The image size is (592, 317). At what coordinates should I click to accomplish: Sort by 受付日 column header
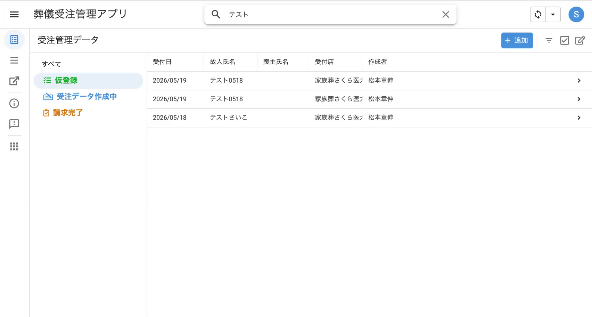click(162, 62)
